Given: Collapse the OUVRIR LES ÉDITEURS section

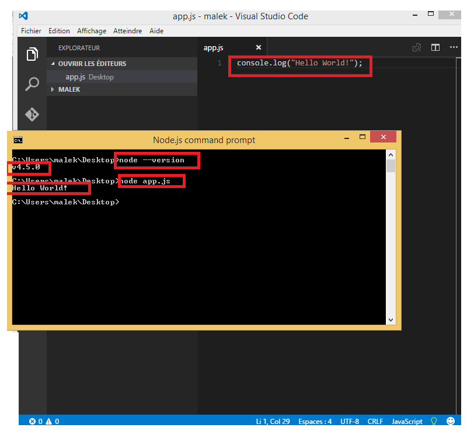Looking at the screenshot, I should [53, 64].
